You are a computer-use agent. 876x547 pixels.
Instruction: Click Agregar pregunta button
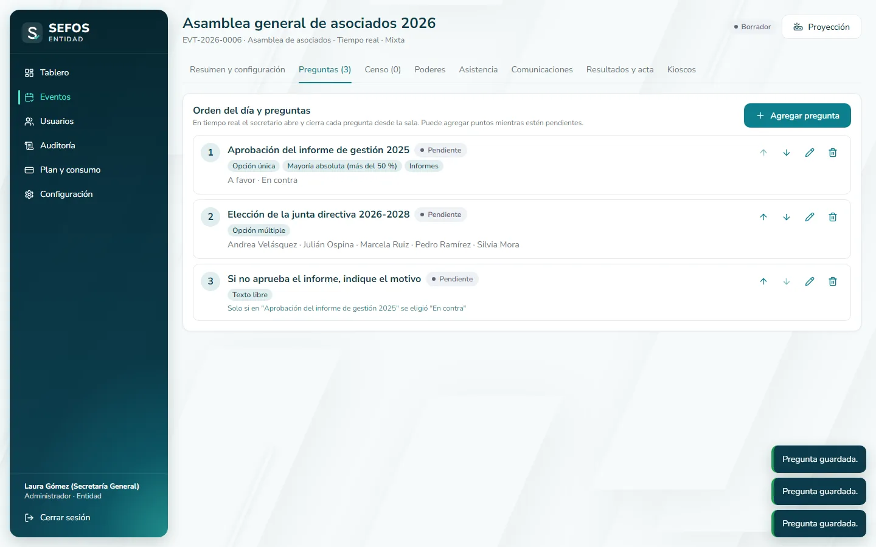tap(797, 115)
